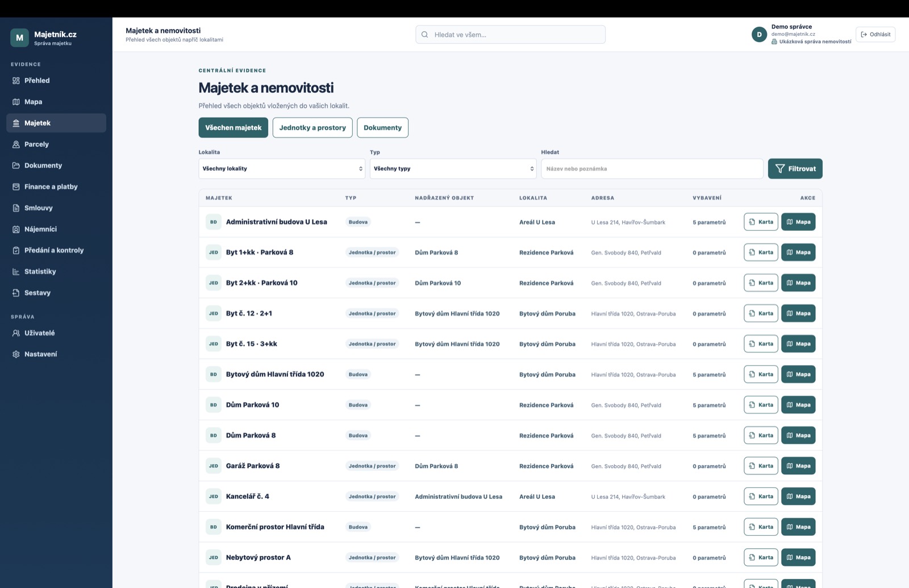This screenshot has width=909, height=588.
Task: Click the Nájemníci sidebar icon
Action: coord(16,229)
